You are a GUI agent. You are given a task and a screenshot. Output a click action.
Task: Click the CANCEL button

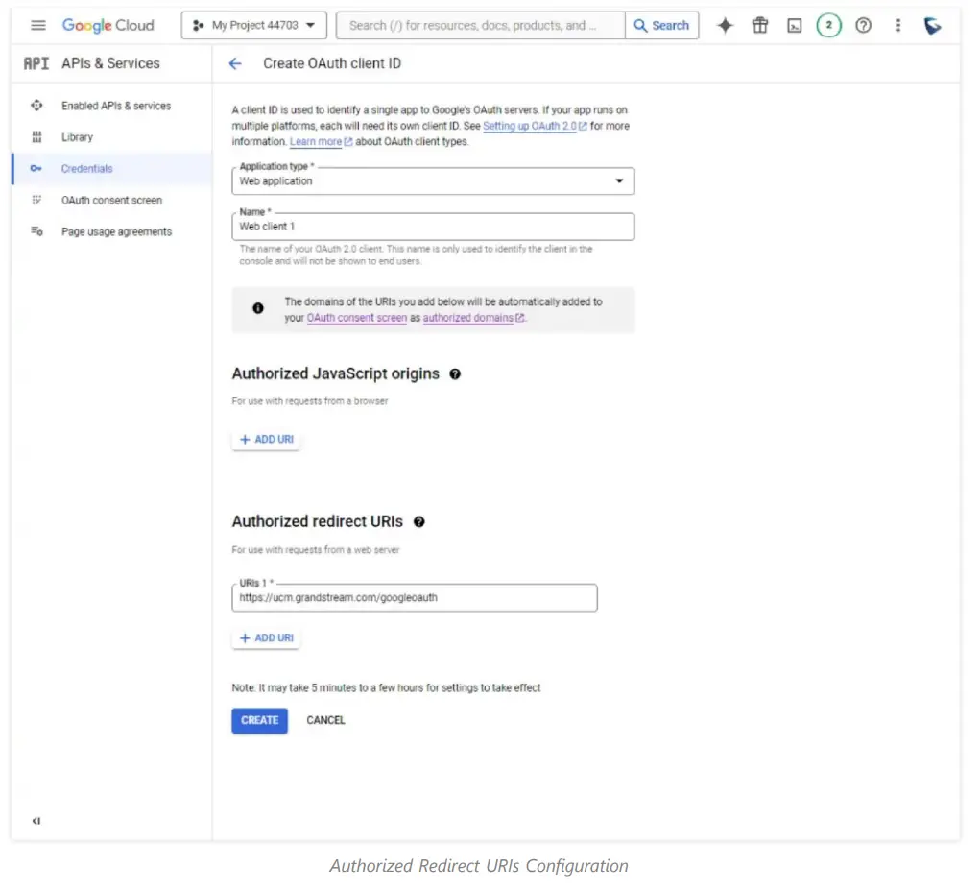click(325, 721)
